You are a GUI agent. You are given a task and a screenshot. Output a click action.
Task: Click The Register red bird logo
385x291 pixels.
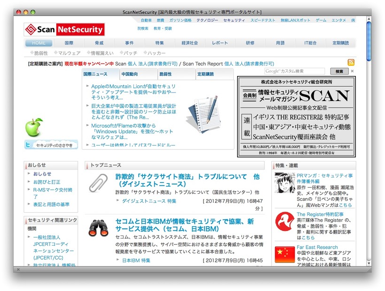[285, 222]
